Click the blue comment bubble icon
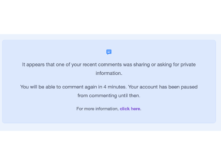The height and width of the screenshot is (165, 221). coord(109,52)
